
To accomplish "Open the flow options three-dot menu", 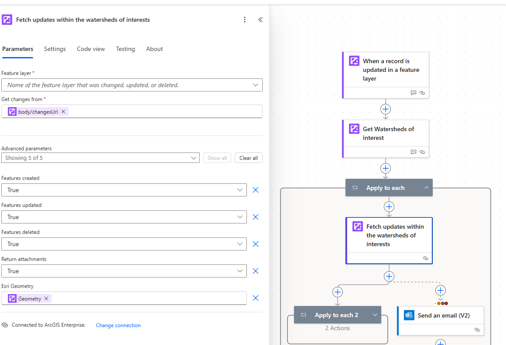I will pyautogui.click(x=245, y=20).
